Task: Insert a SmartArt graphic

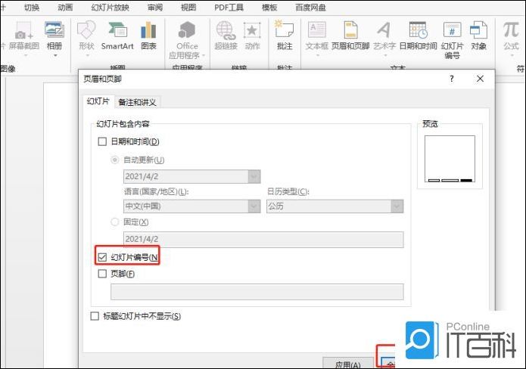Action: click(x=117, y=36)
